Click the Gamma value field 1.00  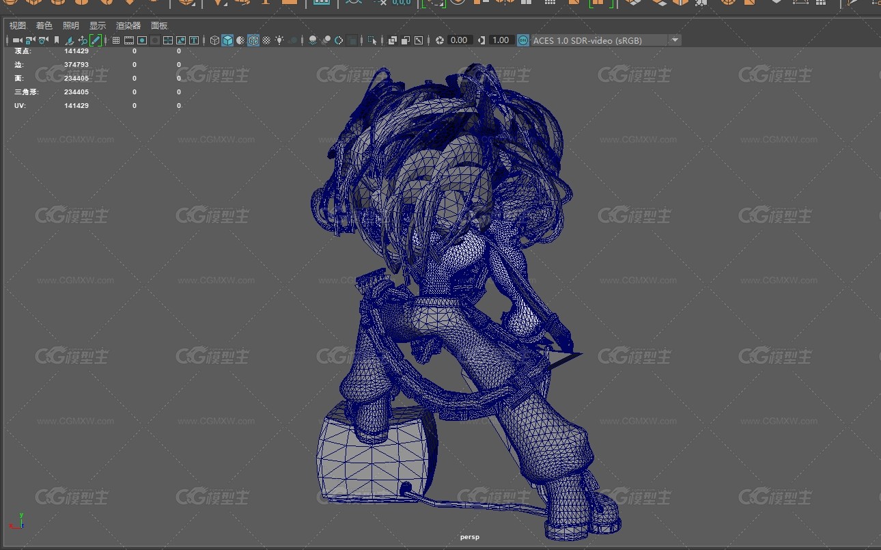(502, 40)
